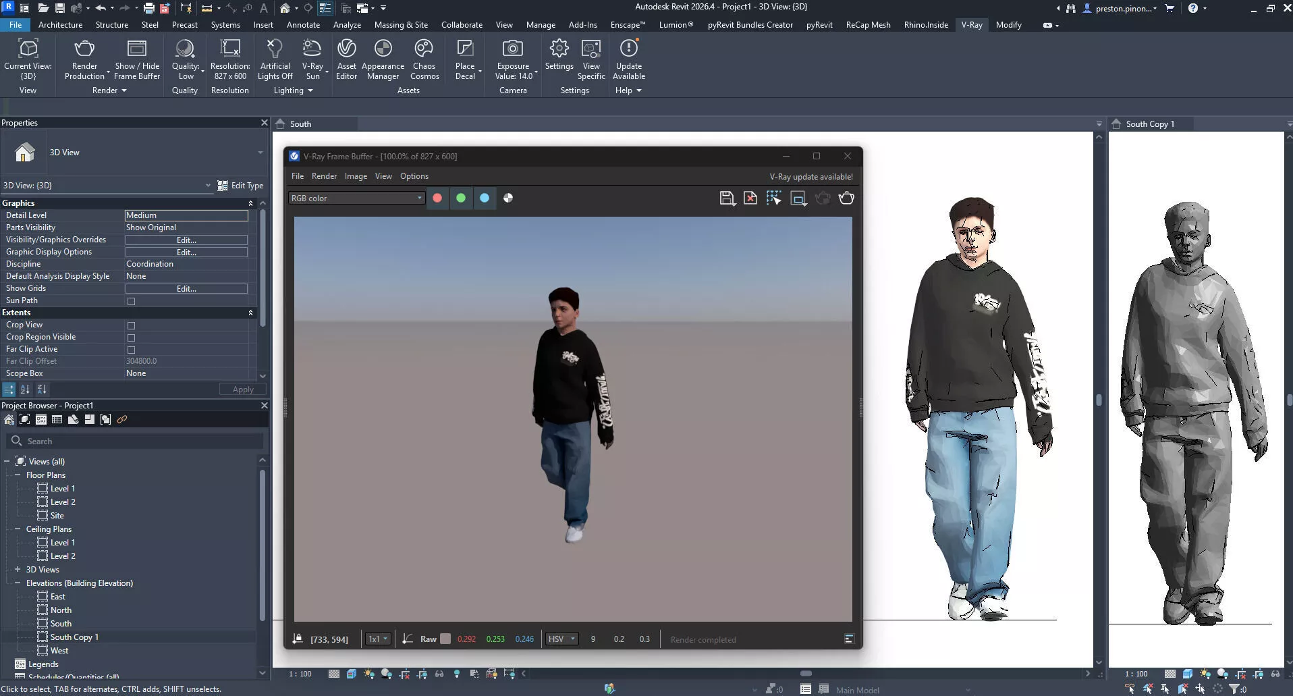Image resolution: width=1293 pixels, height=696 pixels.
Task: Save the image in frame buffer
Action: point(727,198)
